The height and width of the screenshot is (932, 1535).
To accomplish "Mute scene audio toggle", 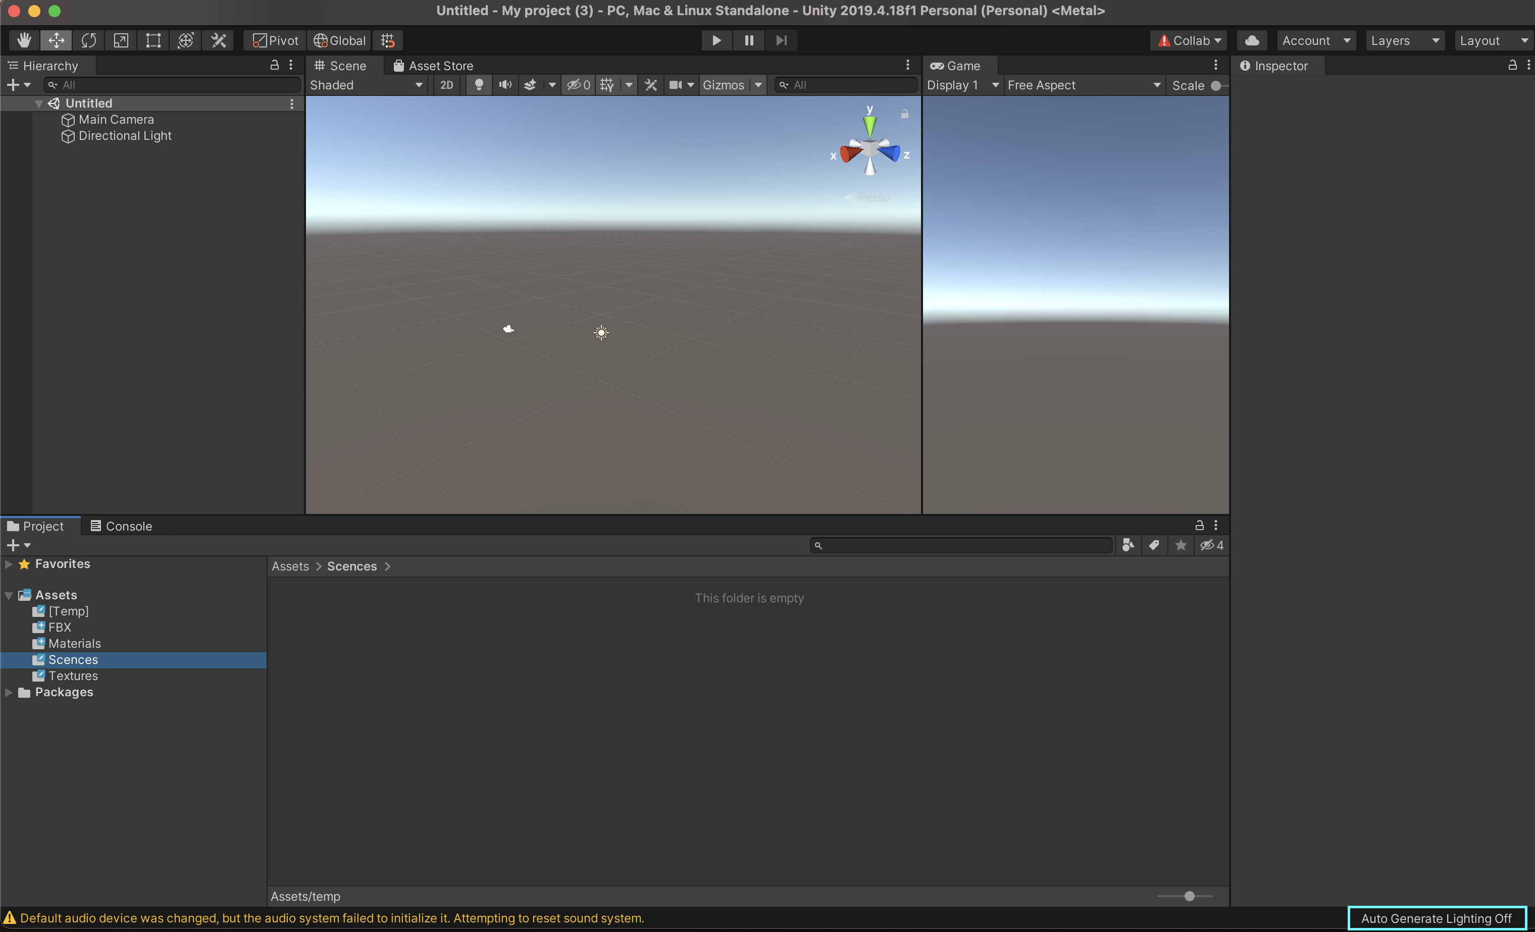I will pos(504,85).
